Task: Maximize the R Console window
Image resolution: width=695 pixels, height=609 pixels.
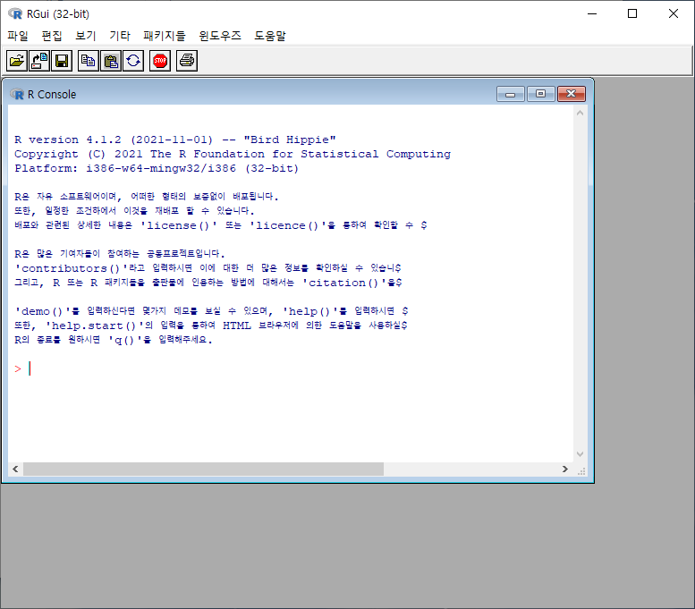Action: pyautogui.click(x=540, y=94)
